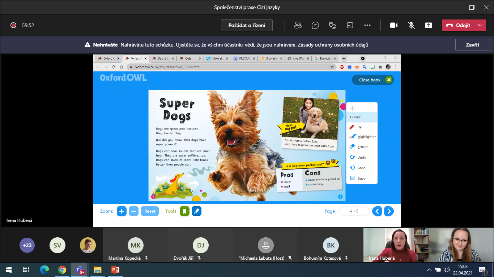Open the breakout rooms icon
Viewport: 494px width, 277px height.
click(350, 25)
